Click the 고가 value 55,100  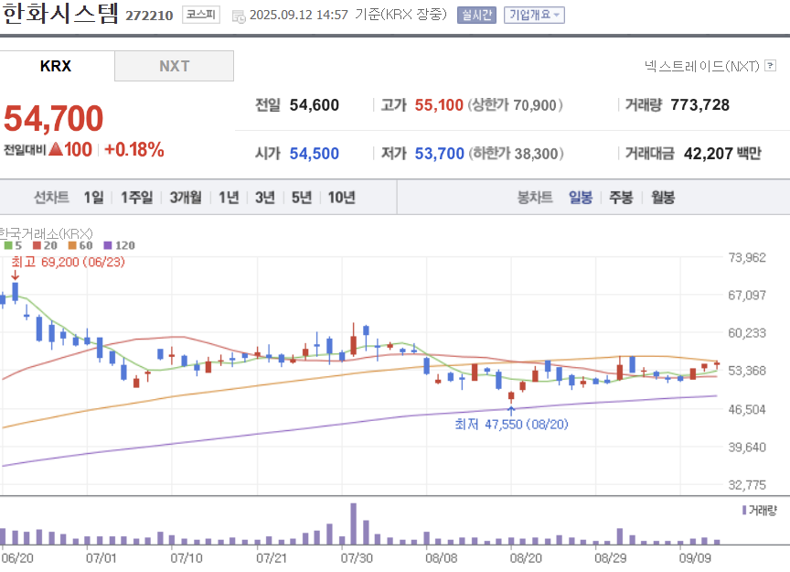pyautogui.click(x=439, y=105)
